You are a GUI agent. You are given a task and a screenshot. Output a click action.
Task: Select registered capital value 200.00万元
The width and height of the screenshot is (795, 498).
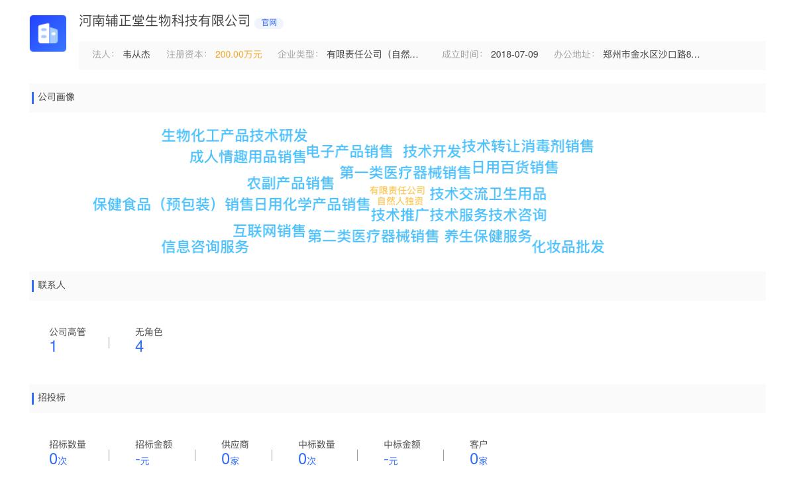pyautogui.click(x=238, y=54)
